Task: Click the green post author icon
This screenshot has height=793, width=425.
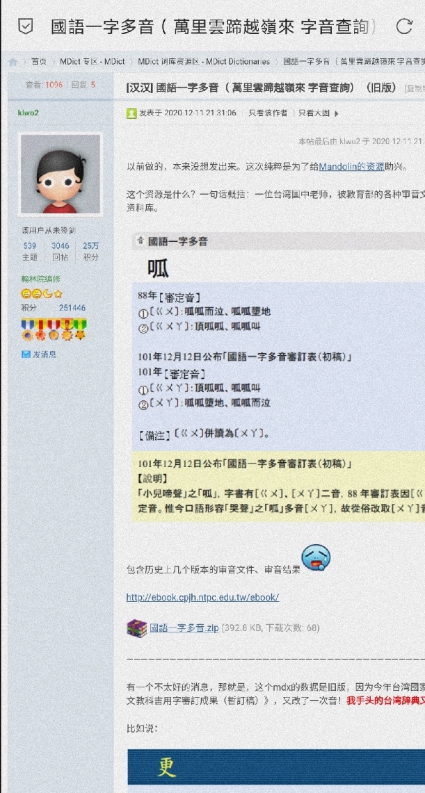Action: pos(131,113)
